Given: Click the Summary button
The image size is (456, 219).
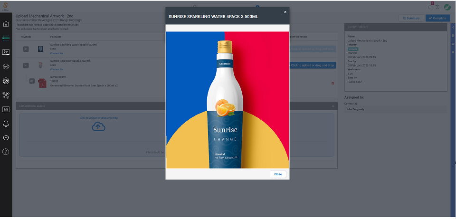Looking at the screenshot, I should [x=411, y=18].
